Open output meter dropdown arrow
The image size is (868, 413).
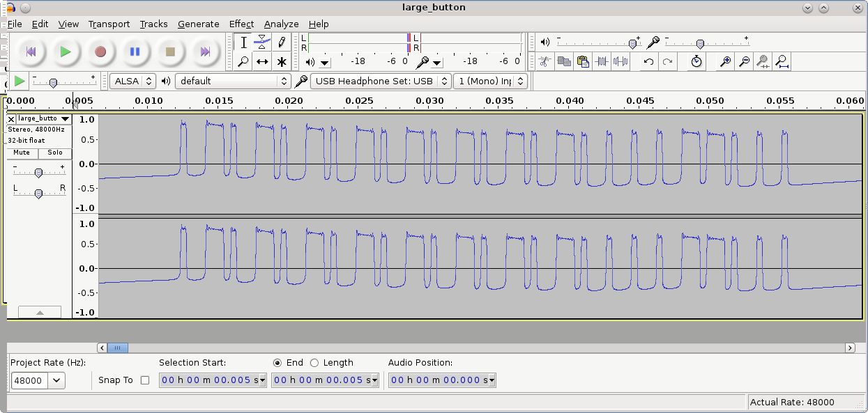pos(326,63)
